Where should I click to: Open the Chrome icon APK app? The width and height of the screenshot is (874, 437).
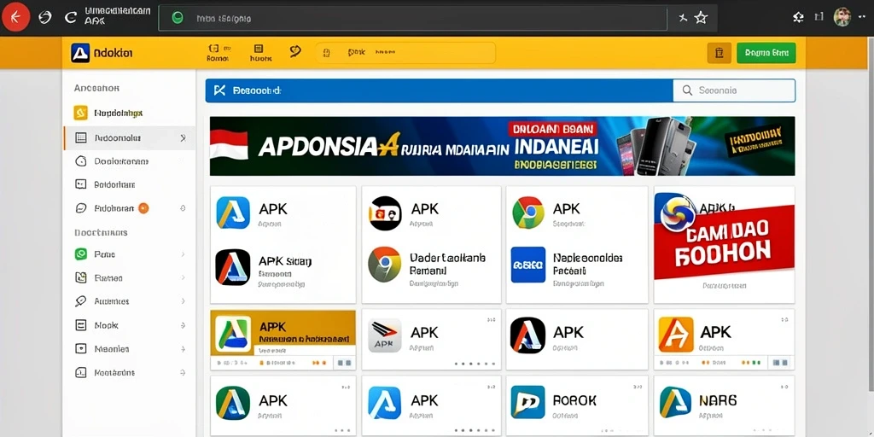click(527, 213)
